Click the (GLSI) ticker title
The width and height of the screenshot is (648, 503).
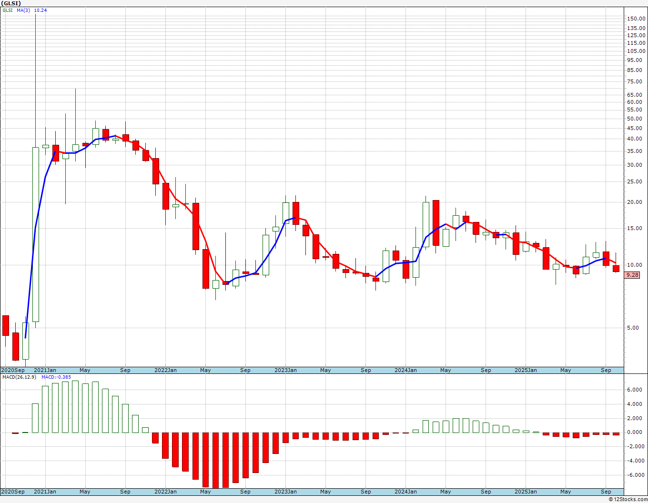point(11,3)
